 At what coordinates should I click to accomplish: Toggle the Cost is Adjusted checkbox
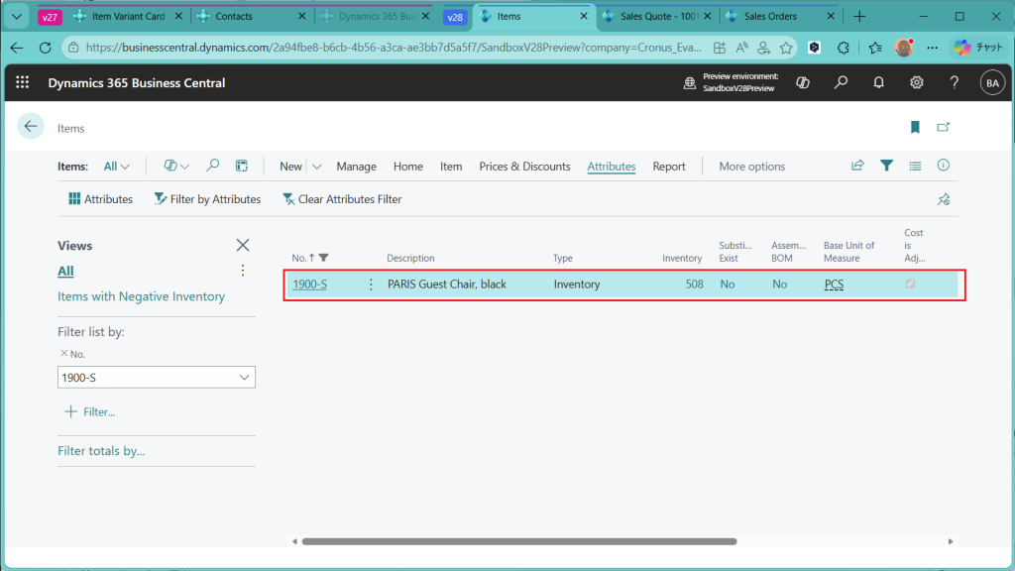click(x=910, y=284)
